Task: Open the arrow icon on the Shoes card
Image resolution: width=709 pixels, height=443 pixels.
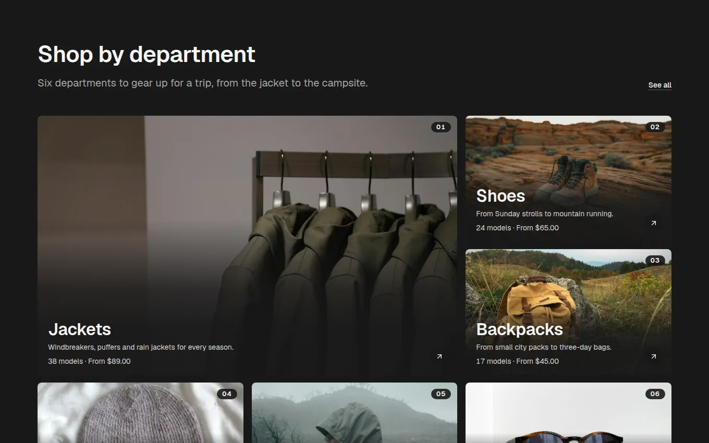Action: pos(653,223)
